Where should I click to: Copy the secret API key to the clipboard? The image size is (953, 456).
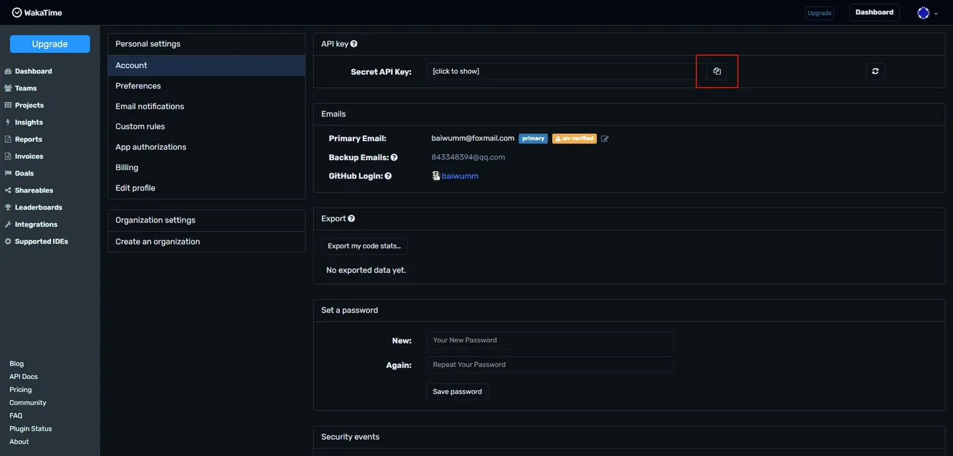click(x=717, y=71)
